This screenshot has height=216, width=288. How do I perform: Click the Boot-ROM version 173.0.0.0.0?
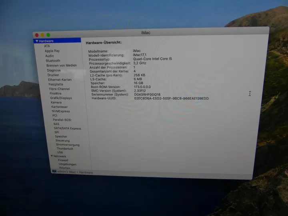point(142,87)
